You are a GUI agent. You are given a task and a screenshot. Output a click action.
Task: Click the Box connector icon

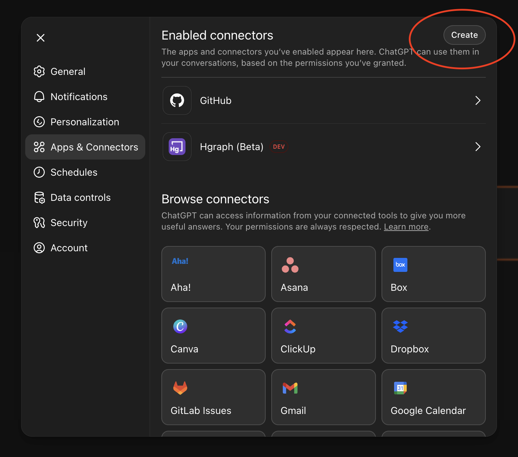400,265
